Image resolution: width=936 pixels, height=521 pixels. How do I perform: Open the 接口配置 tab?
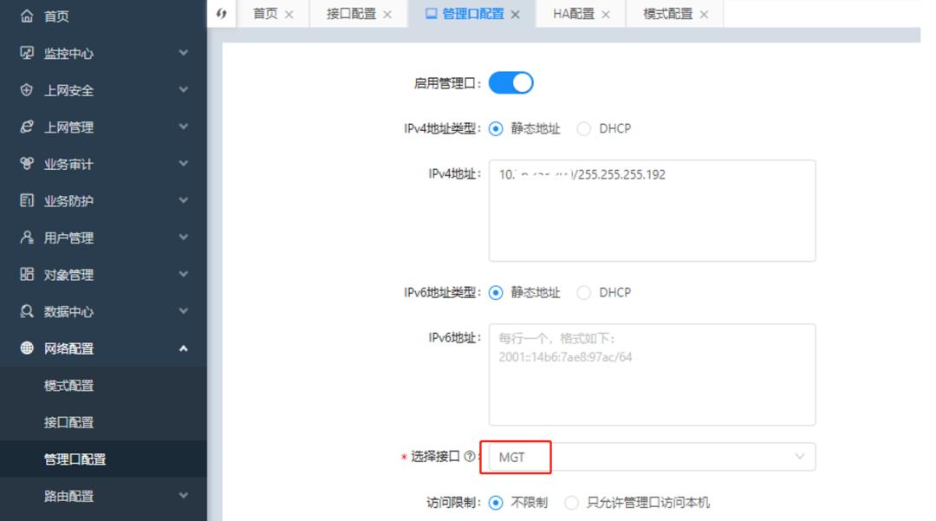351,15
